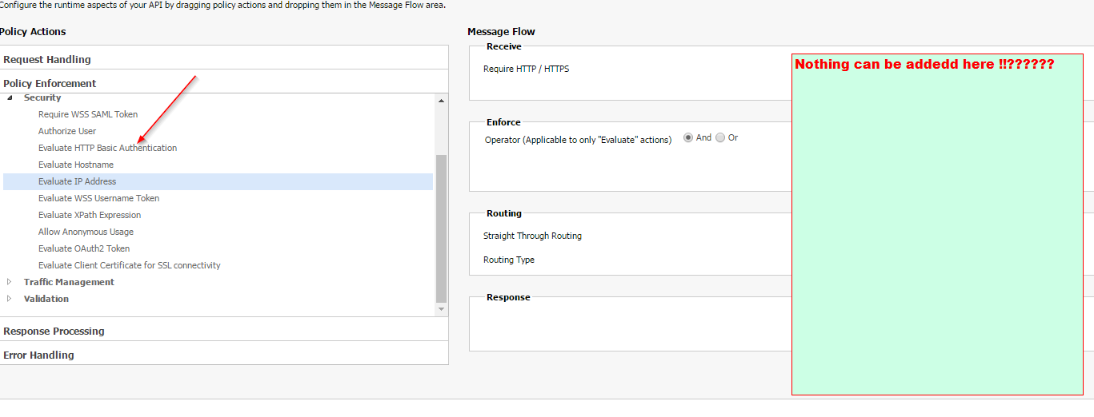Select Authorize User policy action
This screenshot has height=417, width=1094.
click(x=67, y=131)
